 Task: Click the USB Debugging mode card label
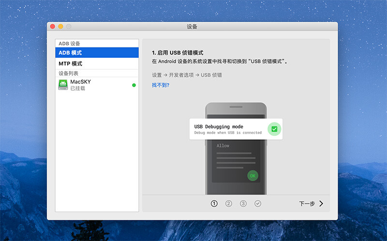(x=219, y=127)
